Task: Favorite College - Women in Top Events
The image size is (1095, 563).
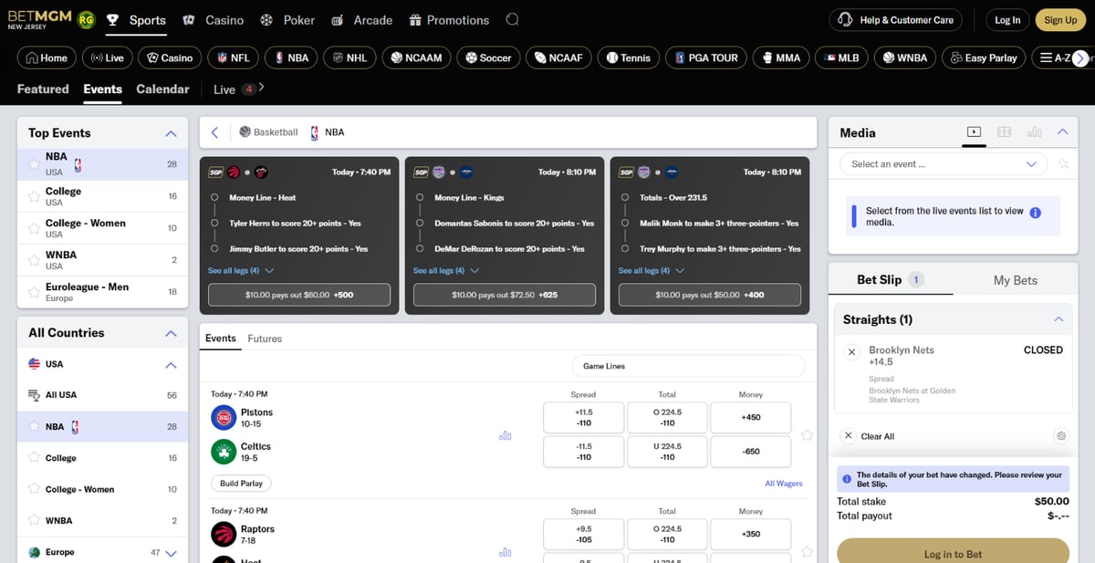Action: coord(34,228)
